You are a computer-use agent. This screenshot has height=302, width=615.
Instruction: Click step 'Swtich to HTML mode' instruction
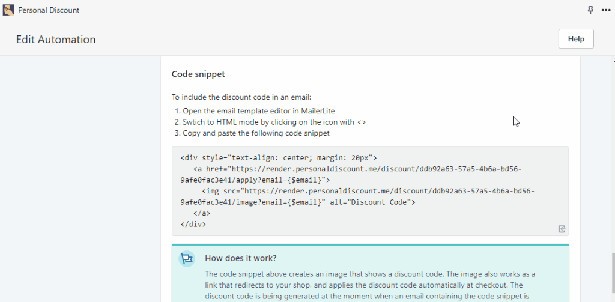pos(274,122)
